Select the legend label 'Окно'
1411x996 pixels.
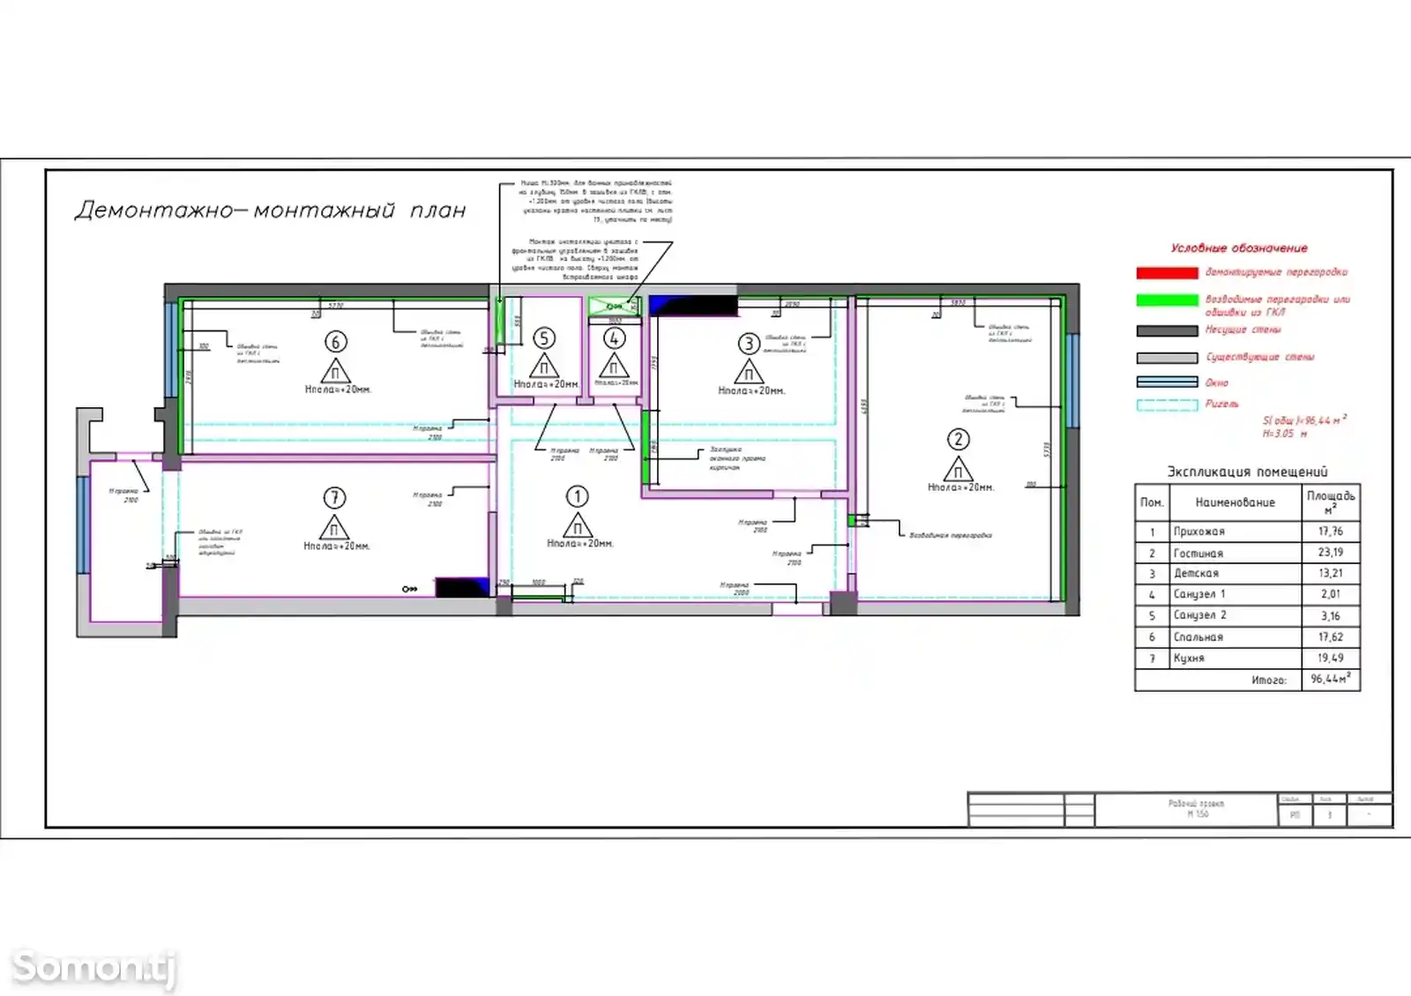point(1216,383)
